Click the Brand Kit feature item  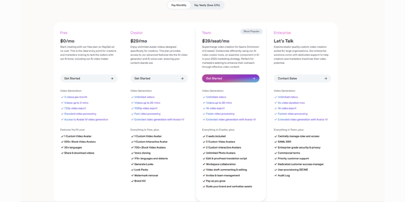[x=140, y=181]
